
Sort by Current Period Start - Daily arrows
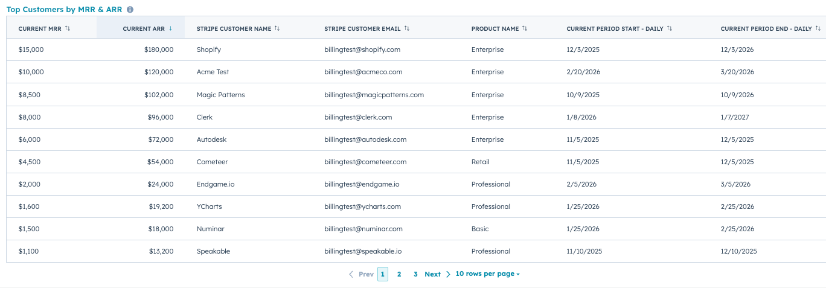670,28
